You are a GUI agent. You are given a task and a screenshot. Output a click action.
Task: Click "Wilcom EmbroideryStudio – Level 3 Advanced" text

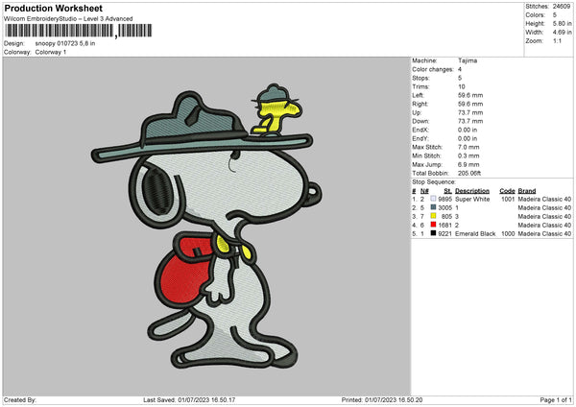click(x=68, y=19)
